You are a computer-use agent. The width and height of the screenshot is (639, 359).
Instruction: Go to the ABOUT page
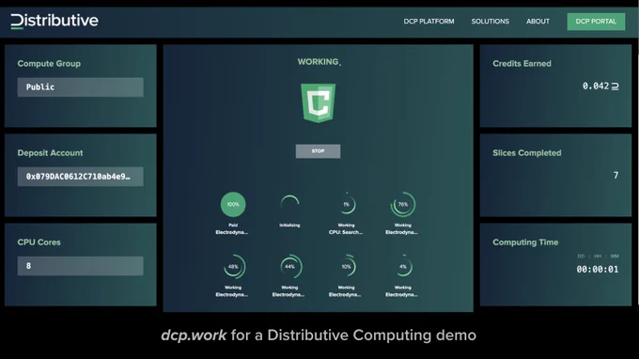tap(538, 22)
